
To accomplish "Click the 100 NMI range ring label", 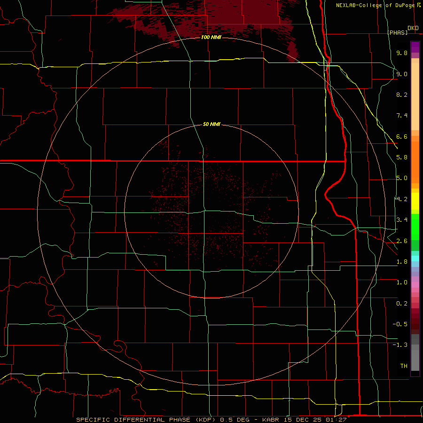I will [211, 37].
